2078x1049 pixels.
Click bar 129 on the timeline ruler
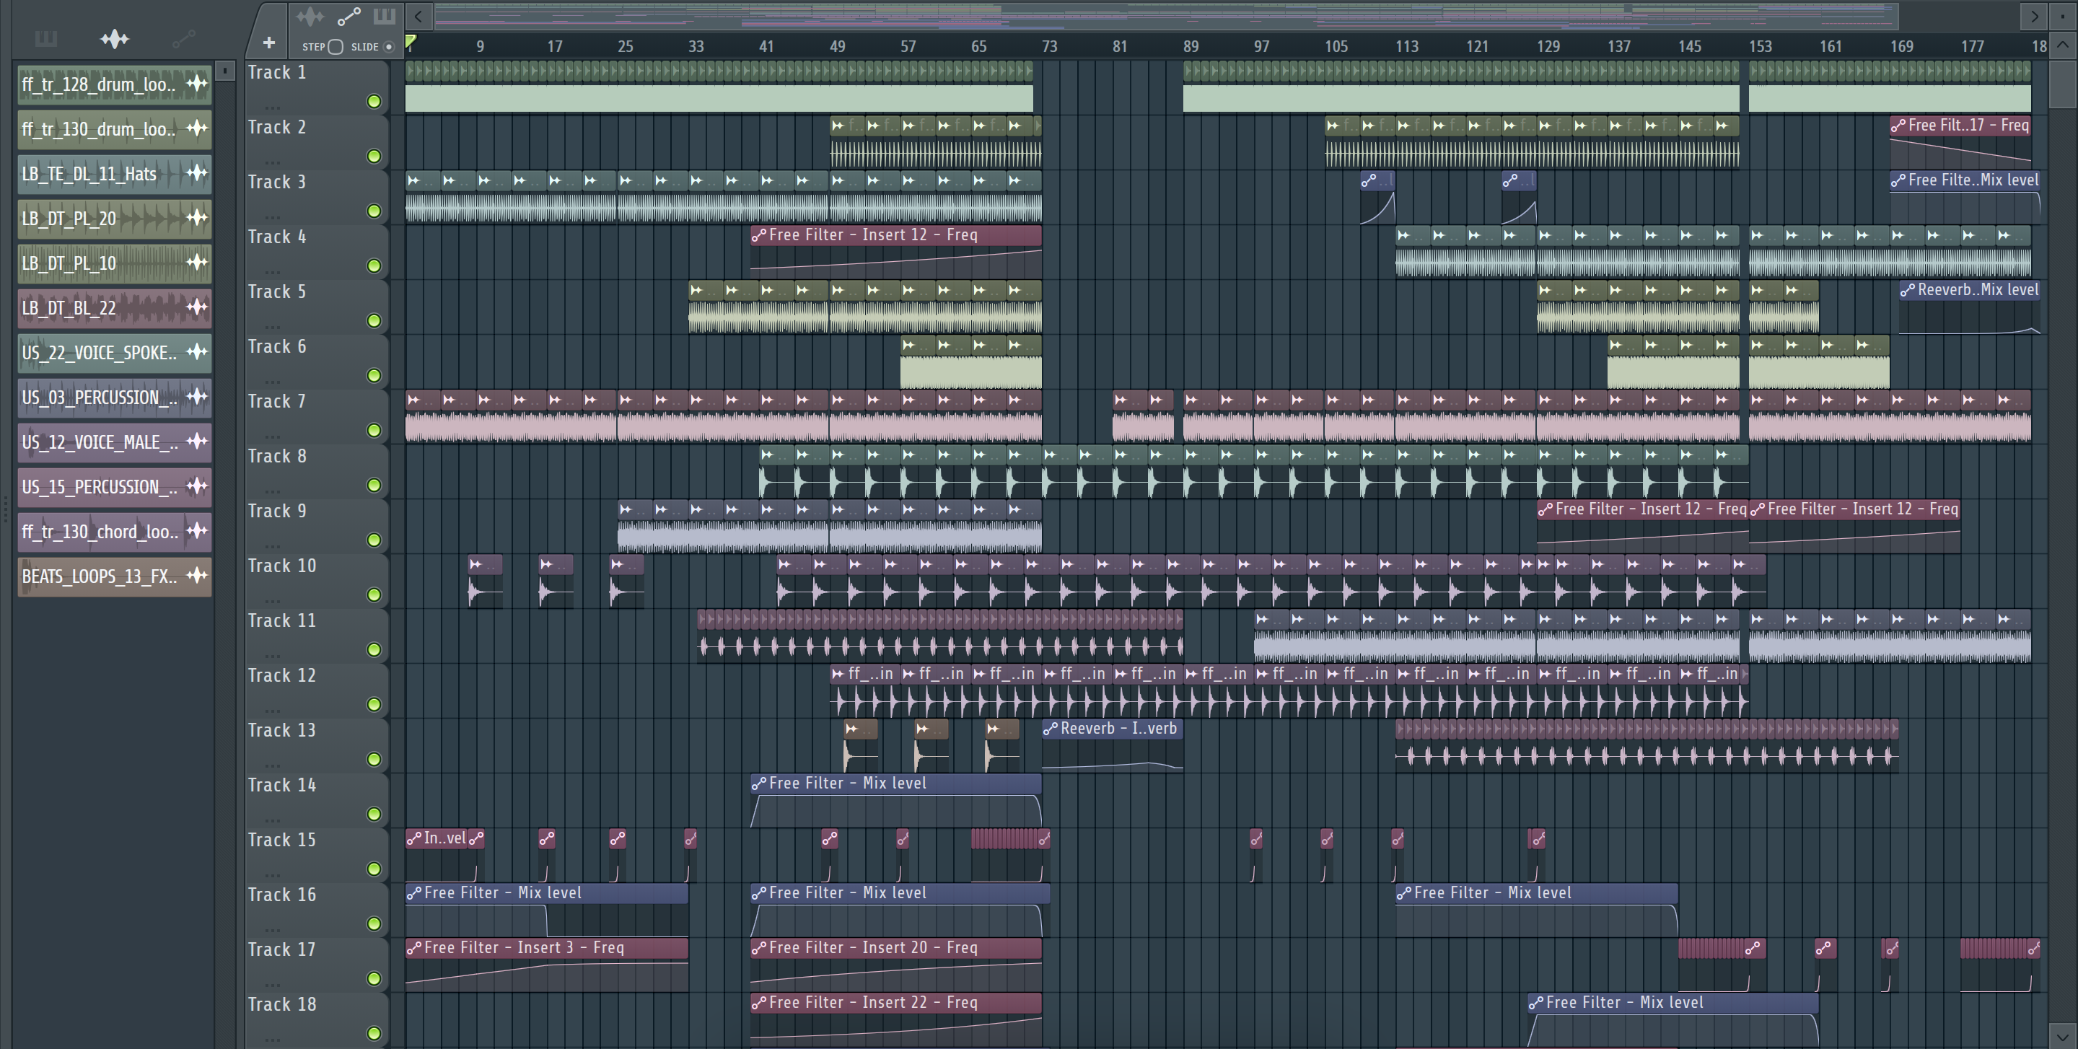point(1547,47)
